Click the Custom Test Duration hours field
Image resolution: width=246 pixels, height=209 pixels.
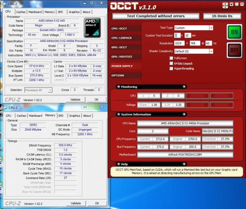click(x=177, y=36)
